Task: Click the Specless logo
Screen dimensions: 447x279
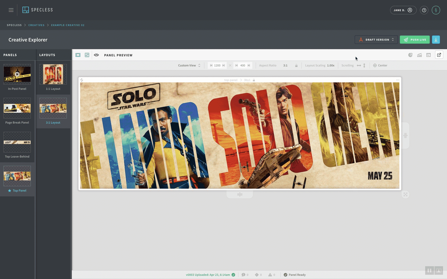Action: tap(38, 10)
